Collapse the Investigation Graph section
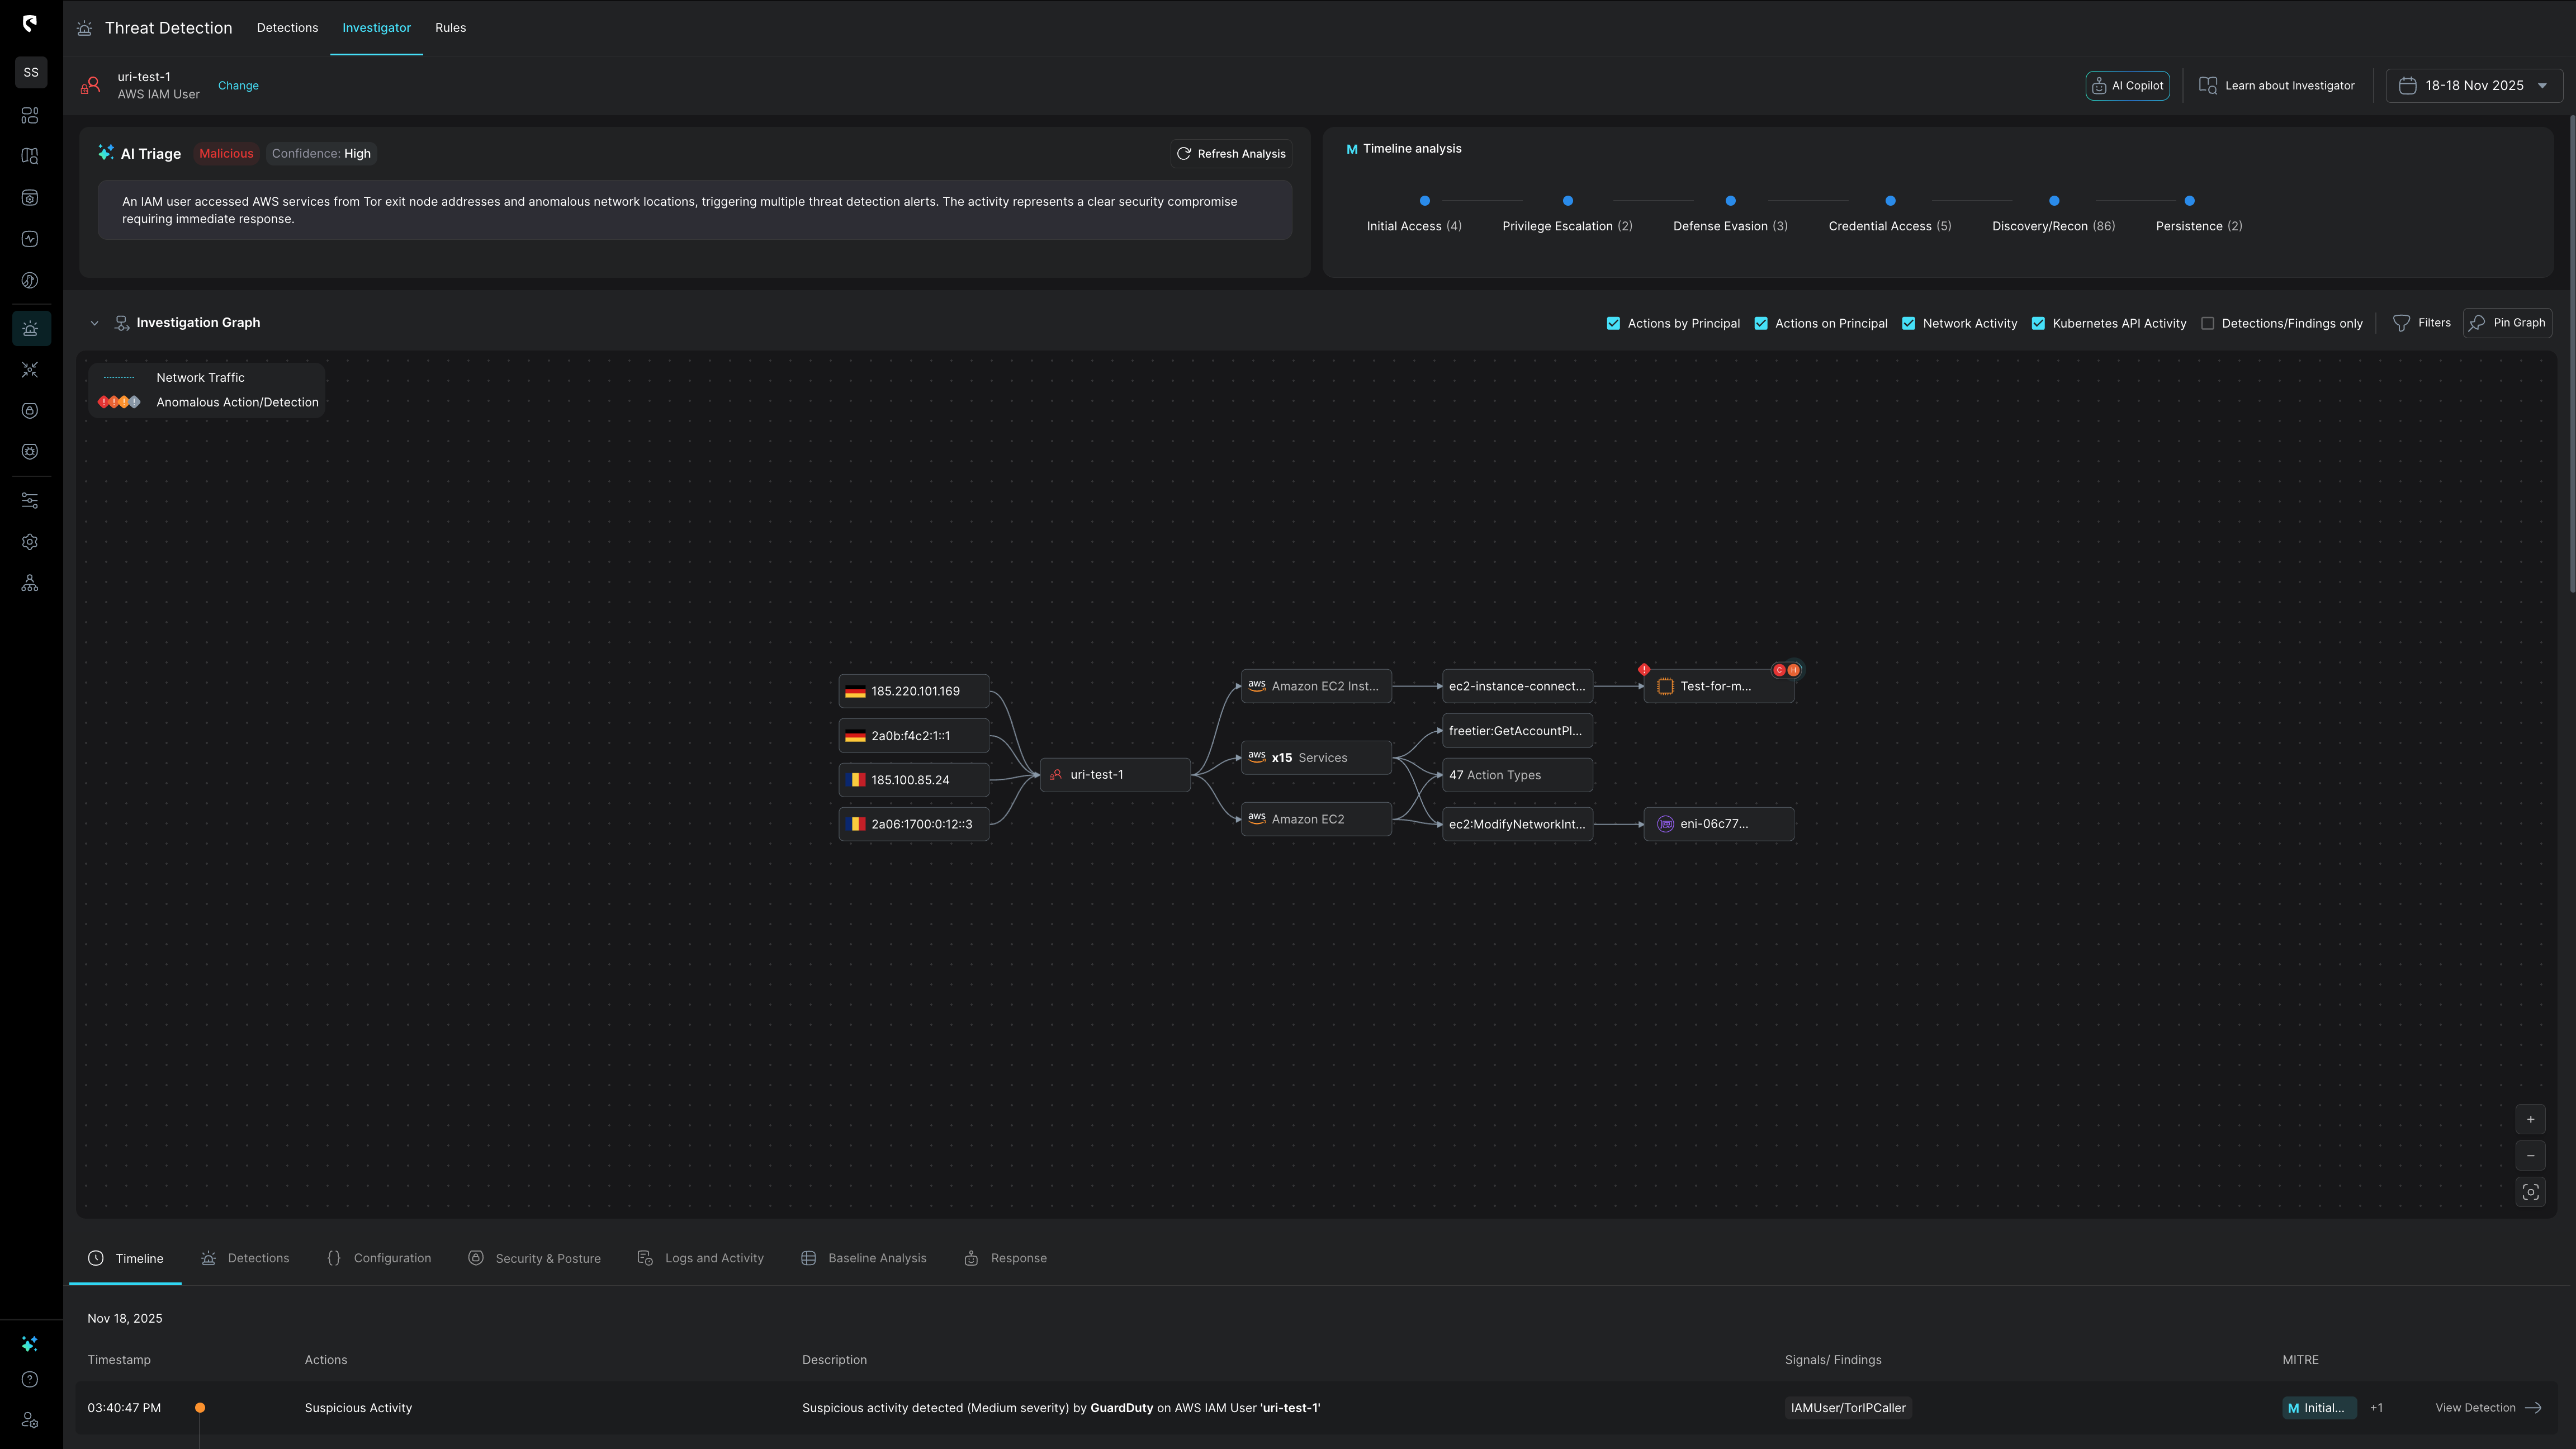This screenshot has height=1449, width=2576. point(94,323)
